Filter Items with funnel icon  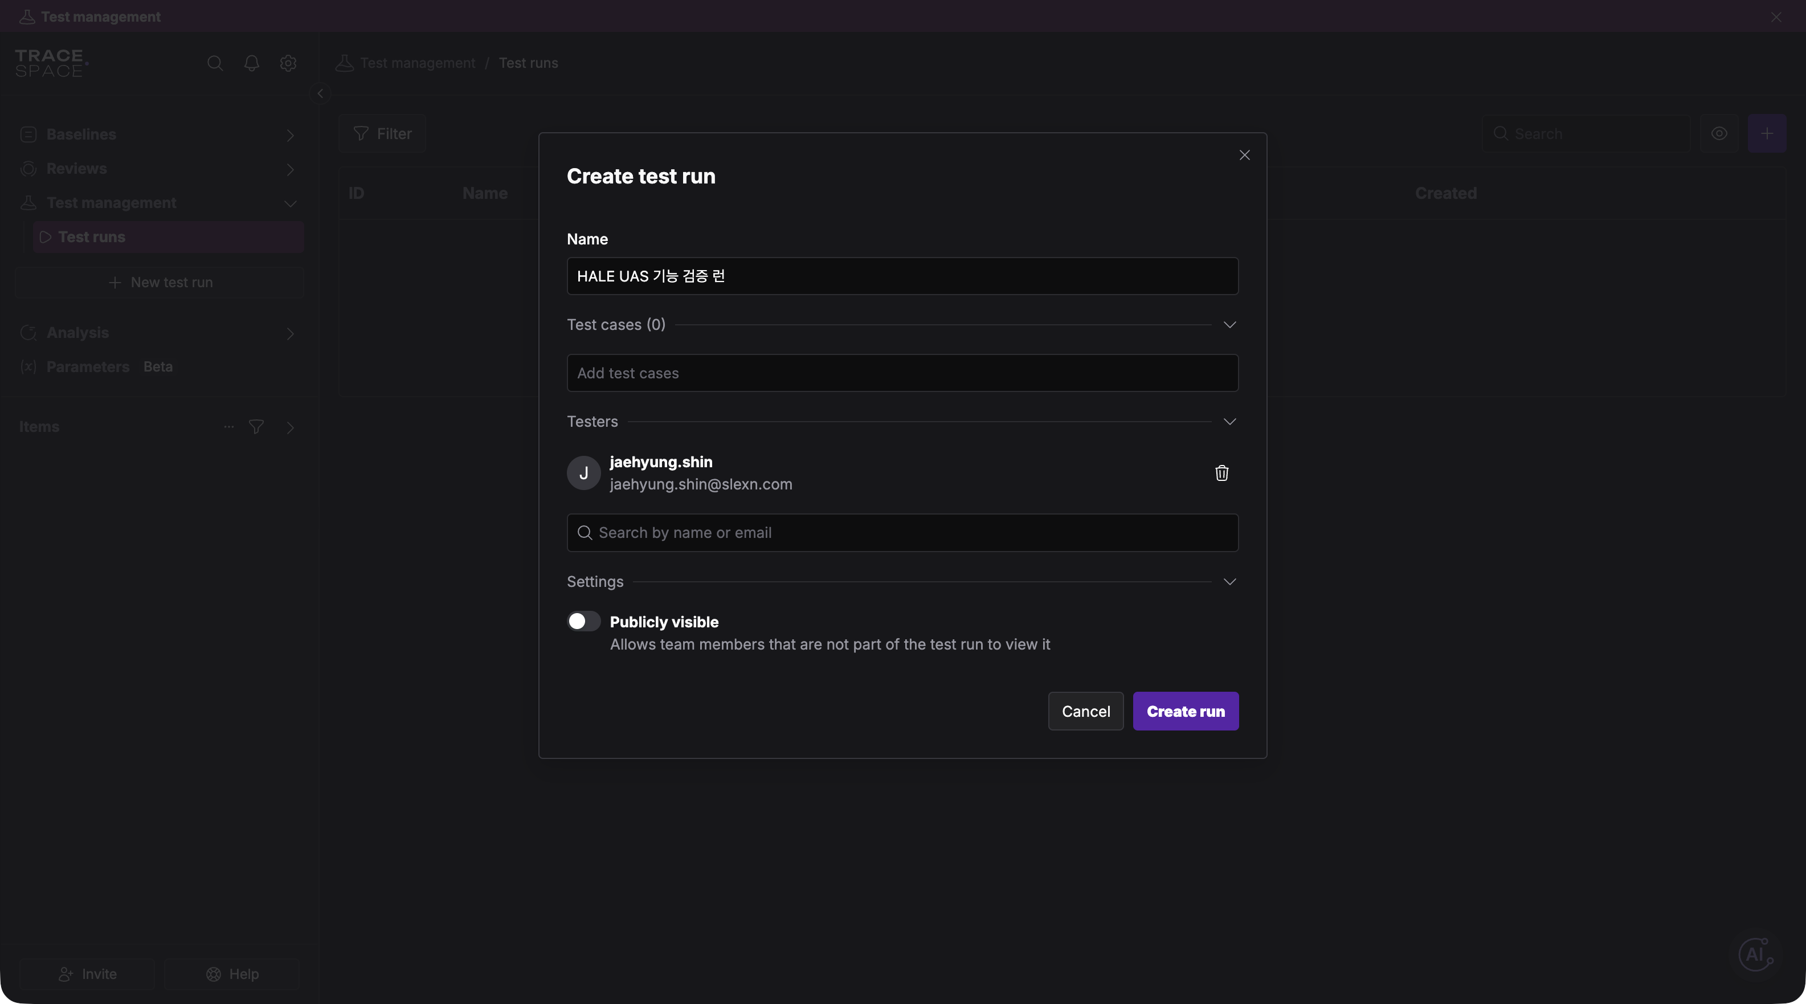tap(256, 427)
